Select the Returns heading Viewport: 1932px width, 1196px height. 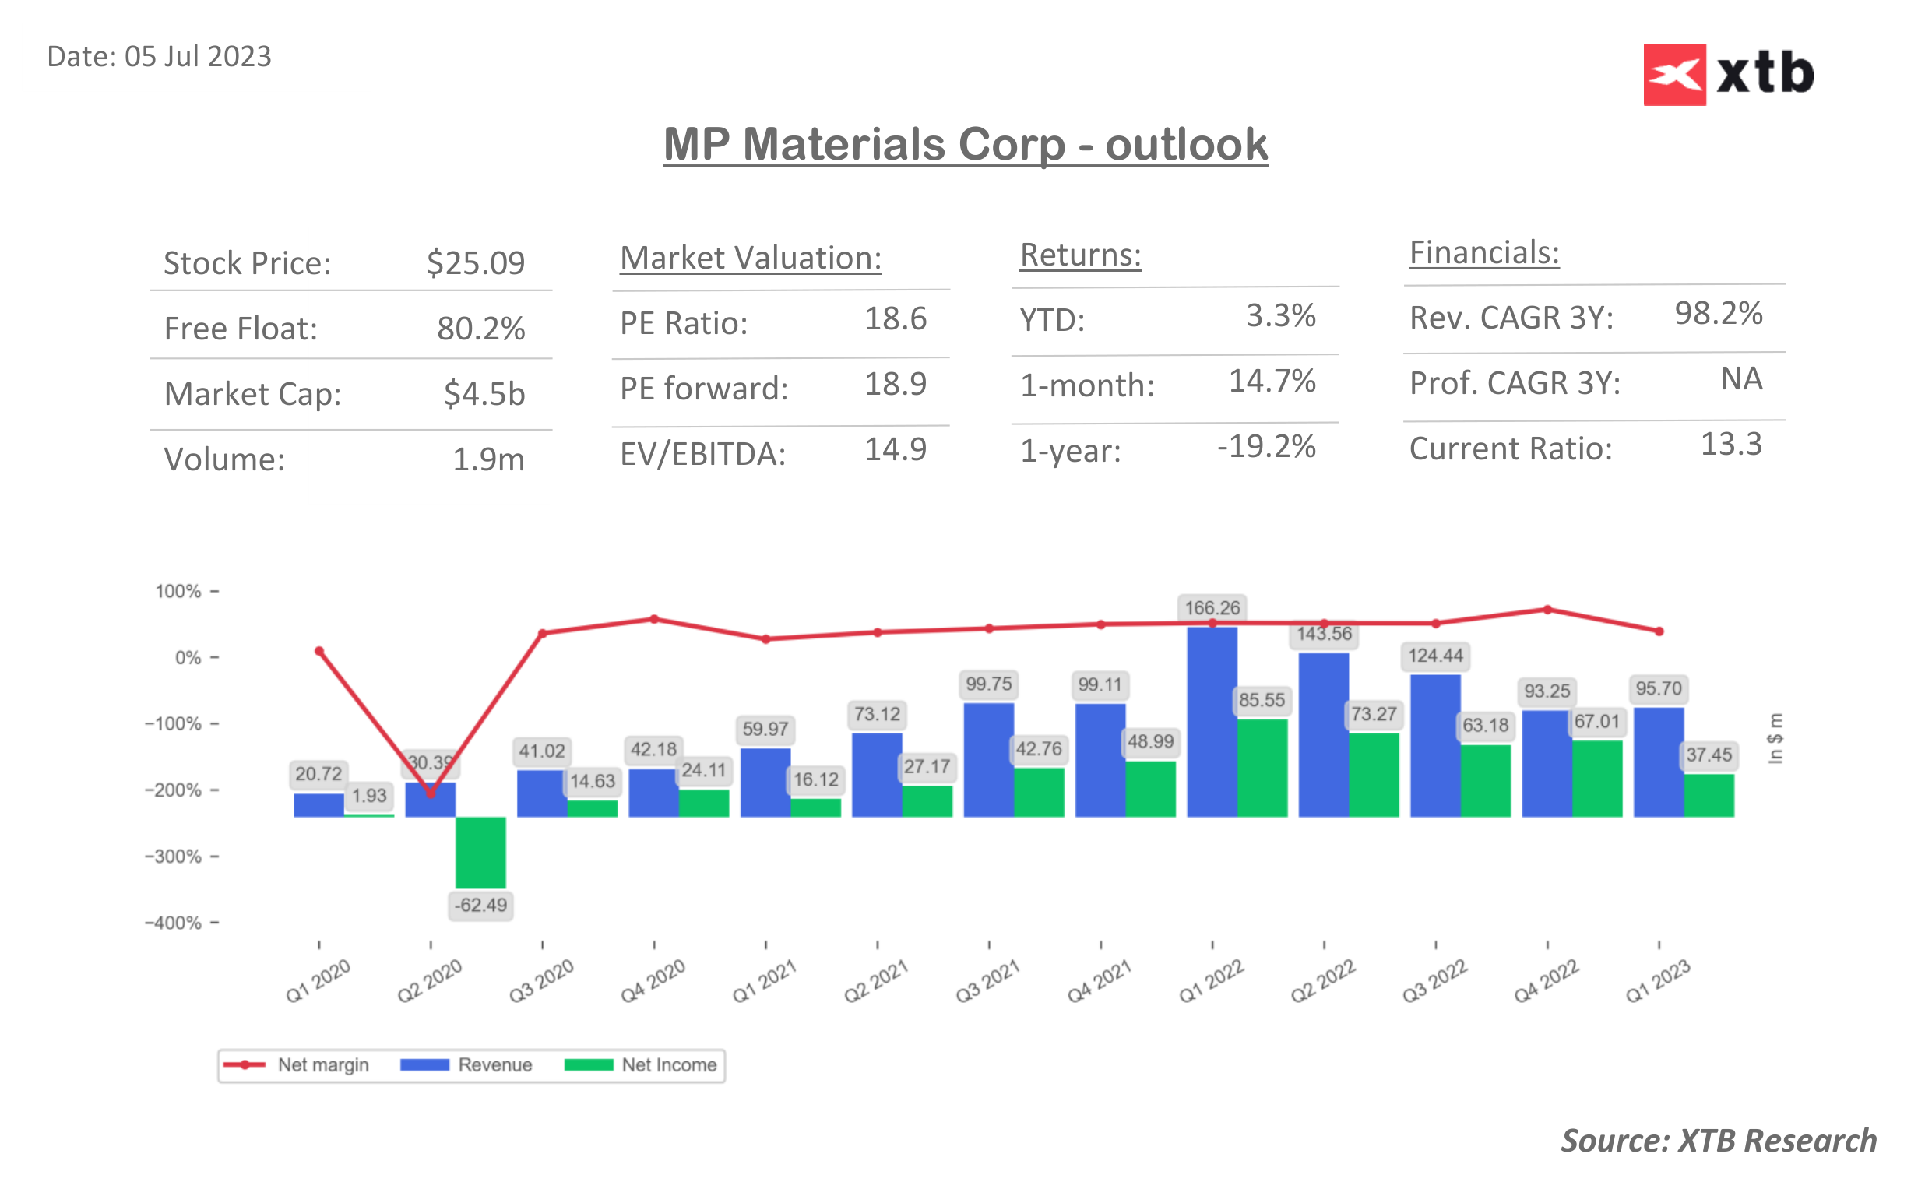pyautogui.click(x=1080, y=255)
